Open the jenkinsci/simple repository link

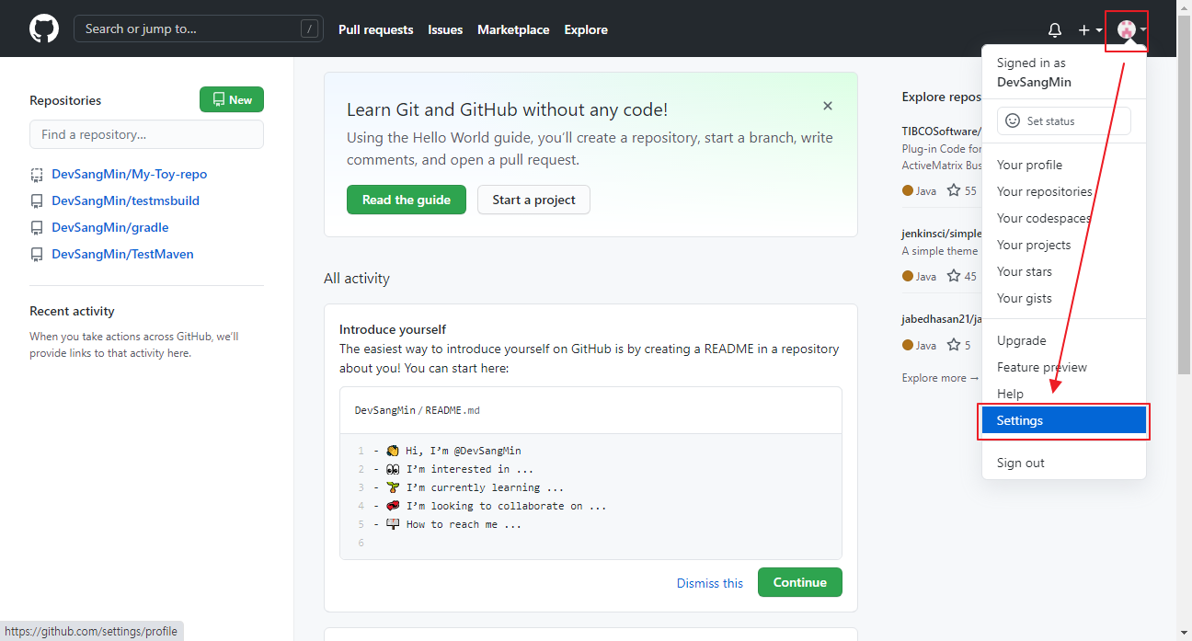[x=940, y=234]
